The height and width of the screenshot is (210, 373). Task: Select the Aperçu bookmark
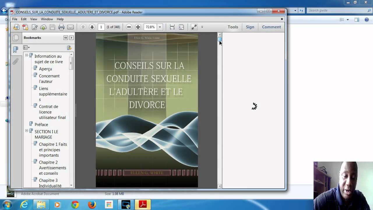45,69
